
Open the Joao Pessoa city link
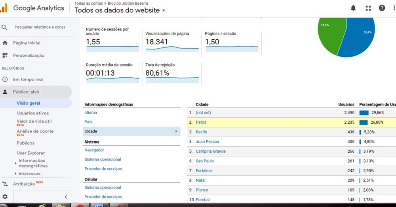[208, 142]
